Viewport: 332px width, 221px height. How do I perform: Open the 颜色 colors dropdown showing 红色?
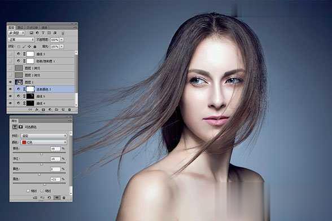[x=44, y=142]
